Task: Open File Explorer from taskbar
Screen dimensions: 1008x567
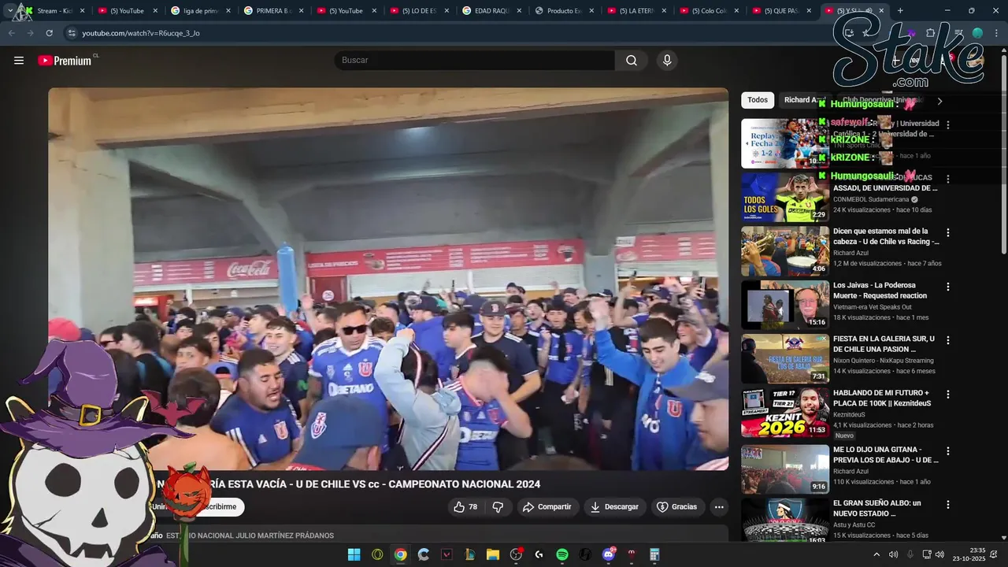Action: [493, 554]
